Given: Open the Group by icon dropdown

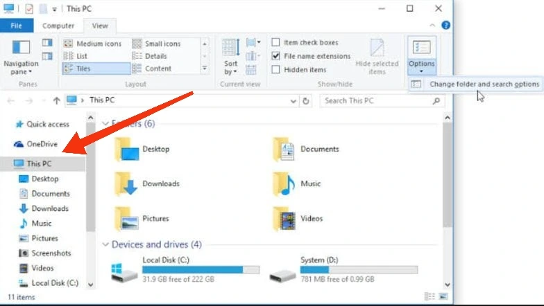Looking at the screenshot, I should [x=253, y=43].
